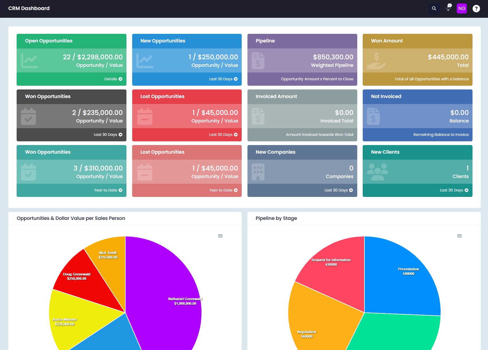488x350 pixels.
Task: Open Pipeline by Stage chart menu
Action: (x=459, y=236)
